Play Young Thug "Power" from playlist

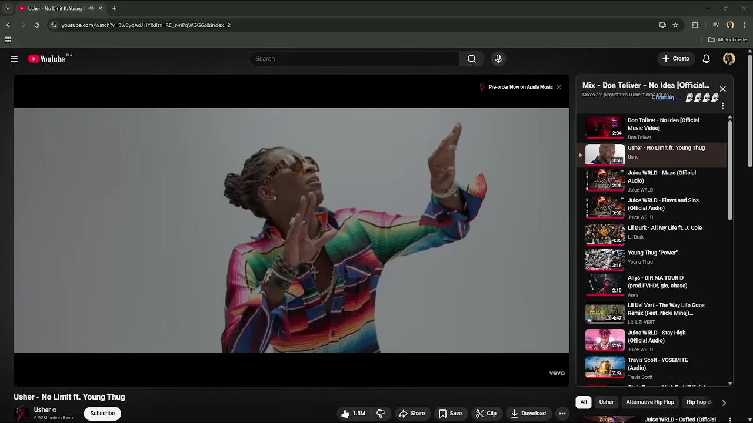pos(653,258)
